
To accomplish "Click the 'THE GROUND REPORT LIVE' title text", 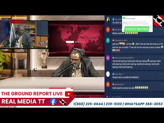I will 32,94.
